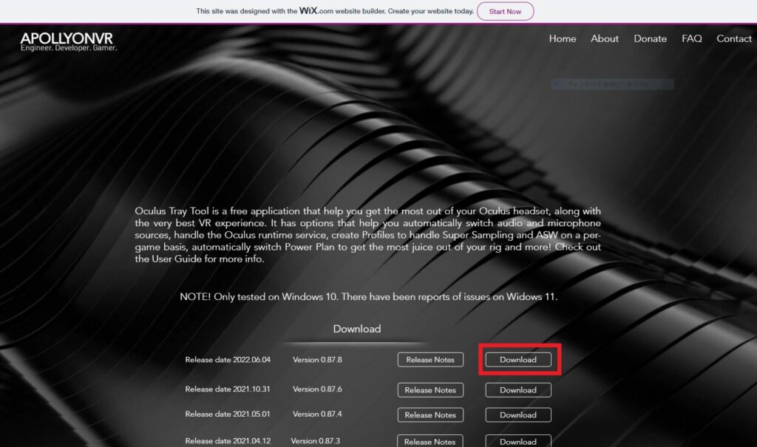Image resolution: width=757 pixels, height=447 pixels.
Task: Select the 'Engineer. Developer. Gamer.' tagline
Action: (x=69, y=48)
